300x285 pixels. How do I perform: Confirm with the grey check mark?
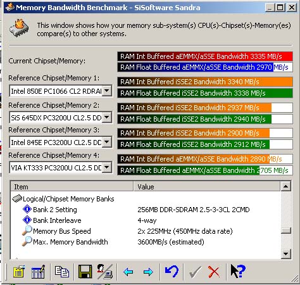(195, 272)
